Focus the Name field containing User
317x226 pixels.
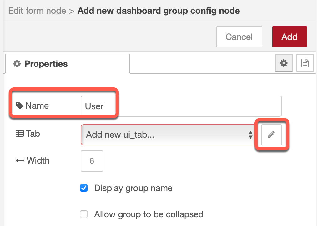pos(181,106)
